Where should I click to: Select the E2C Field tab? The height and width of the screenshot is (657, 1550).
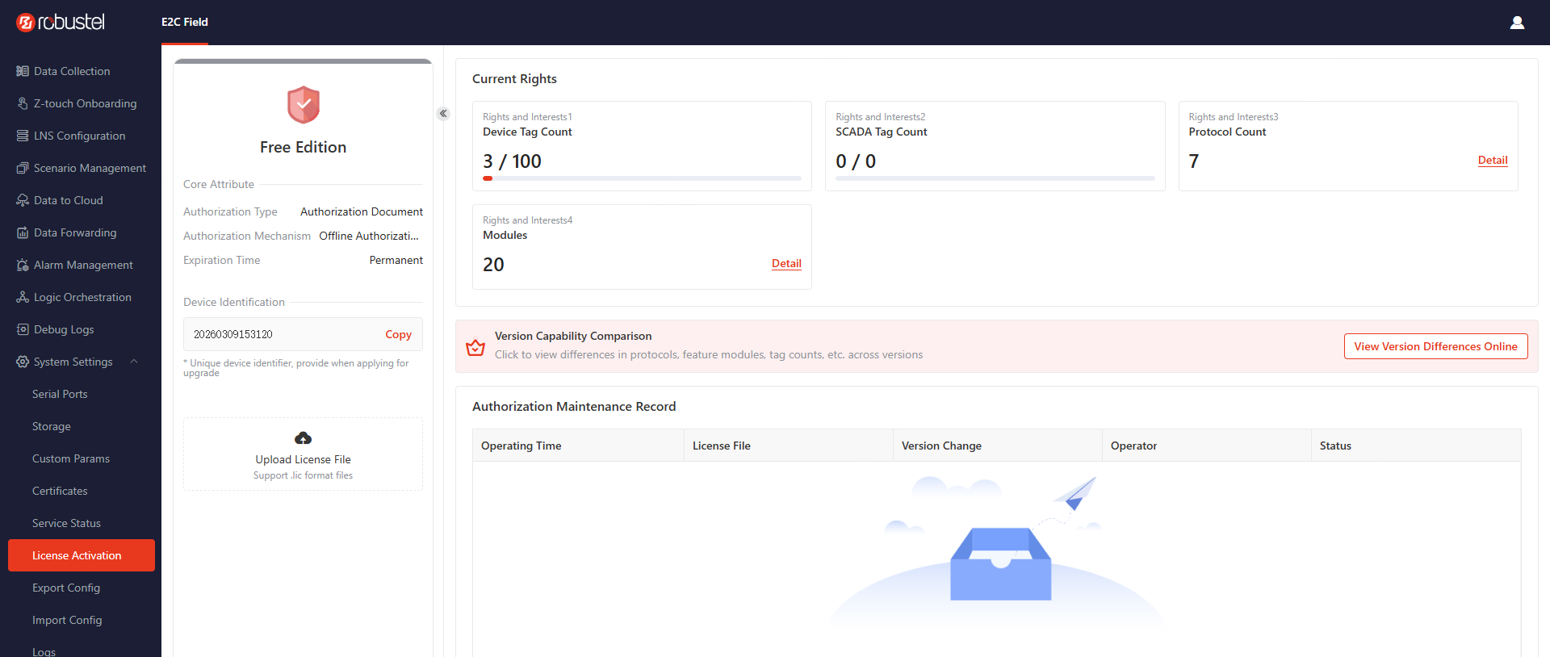pyautogui.click(x=185, y=23)
